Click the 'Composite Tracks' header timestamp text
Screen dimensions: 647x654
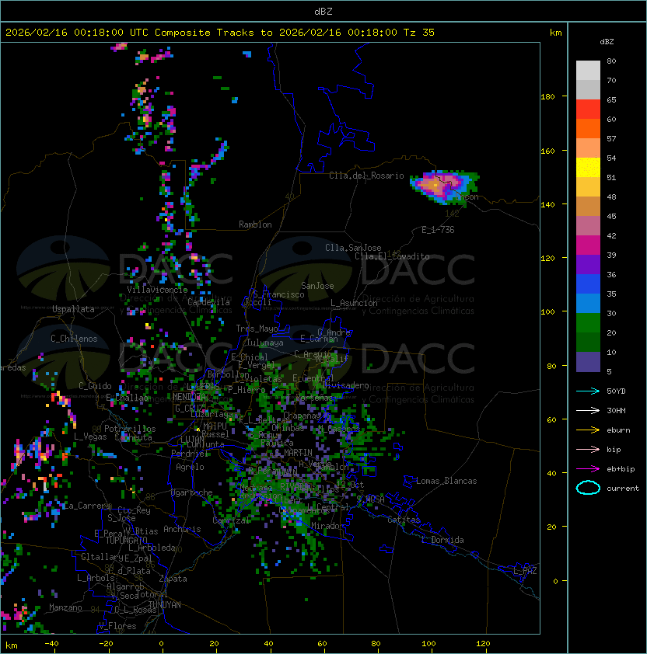220,33
